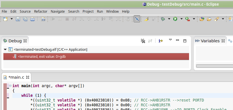Click the grayed icon next to broom

tap(154, 19)
